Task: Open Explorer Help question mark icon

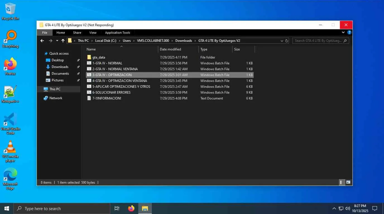Action: pyautogui.click(x=349, y=32)
